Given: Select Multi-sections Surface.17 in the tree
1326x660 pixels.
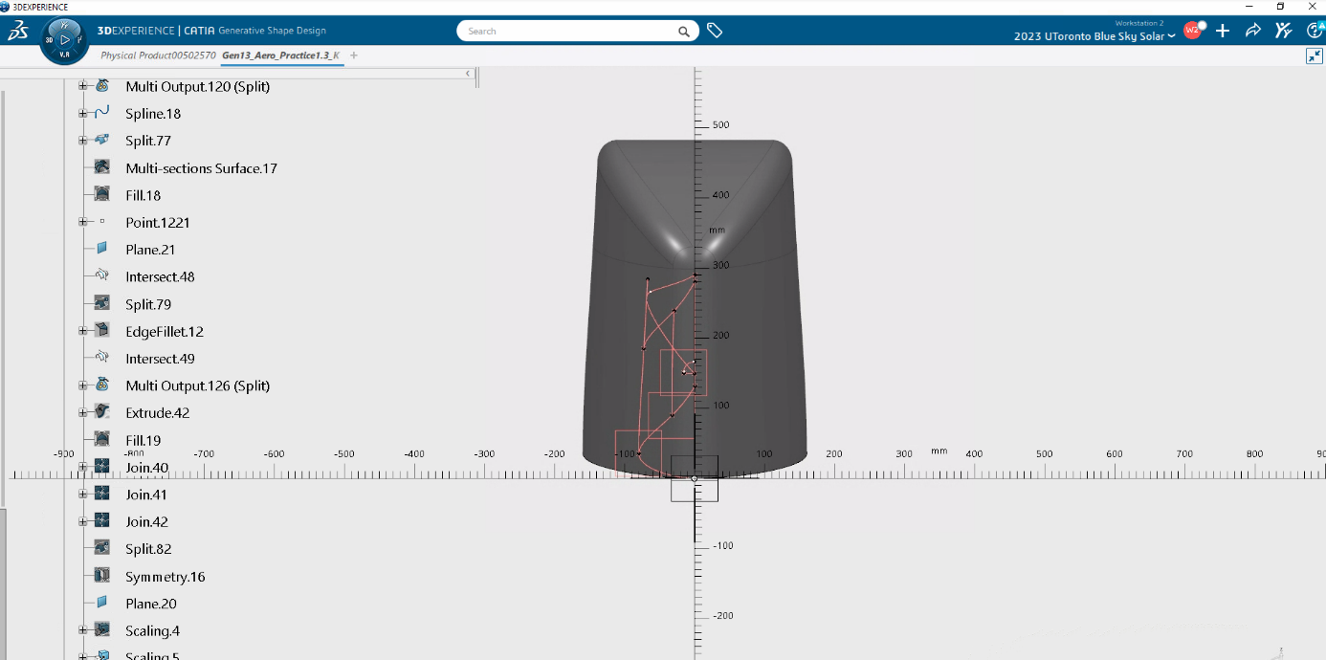Looking at the screenshot, I should point(201,168).
